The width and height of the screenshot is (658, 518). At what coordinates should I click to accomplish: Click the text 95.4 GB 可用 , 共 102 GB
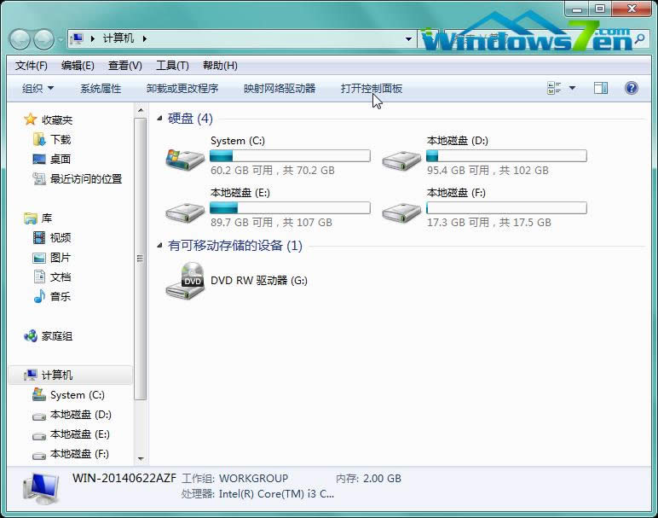coord(488,170)
